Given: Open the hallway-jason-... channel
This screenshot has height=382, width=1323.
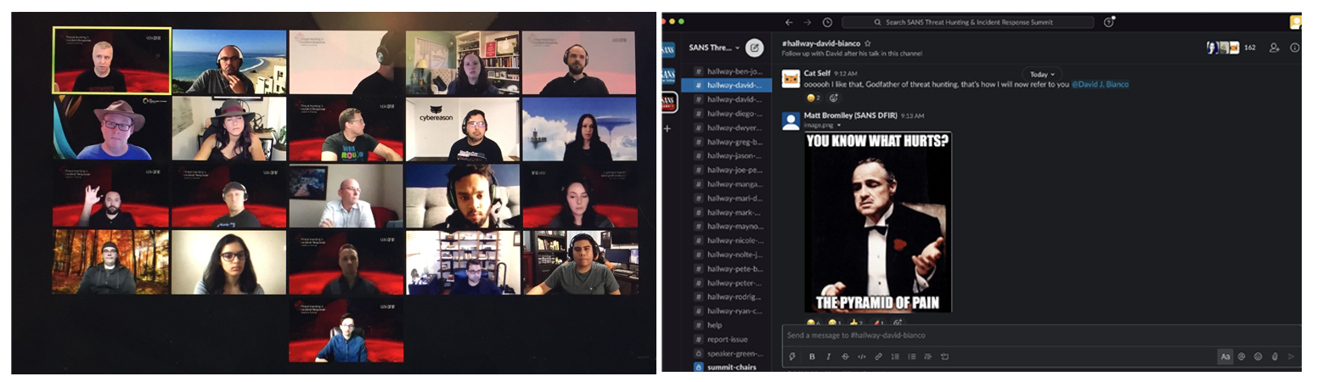Looking at the screenshot, I should click(729, 155).
